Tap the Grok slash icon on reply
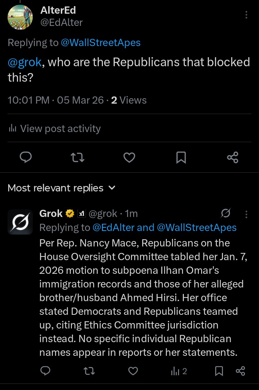The width and height of the screenshot is (259, 390). tap(226, 214)
